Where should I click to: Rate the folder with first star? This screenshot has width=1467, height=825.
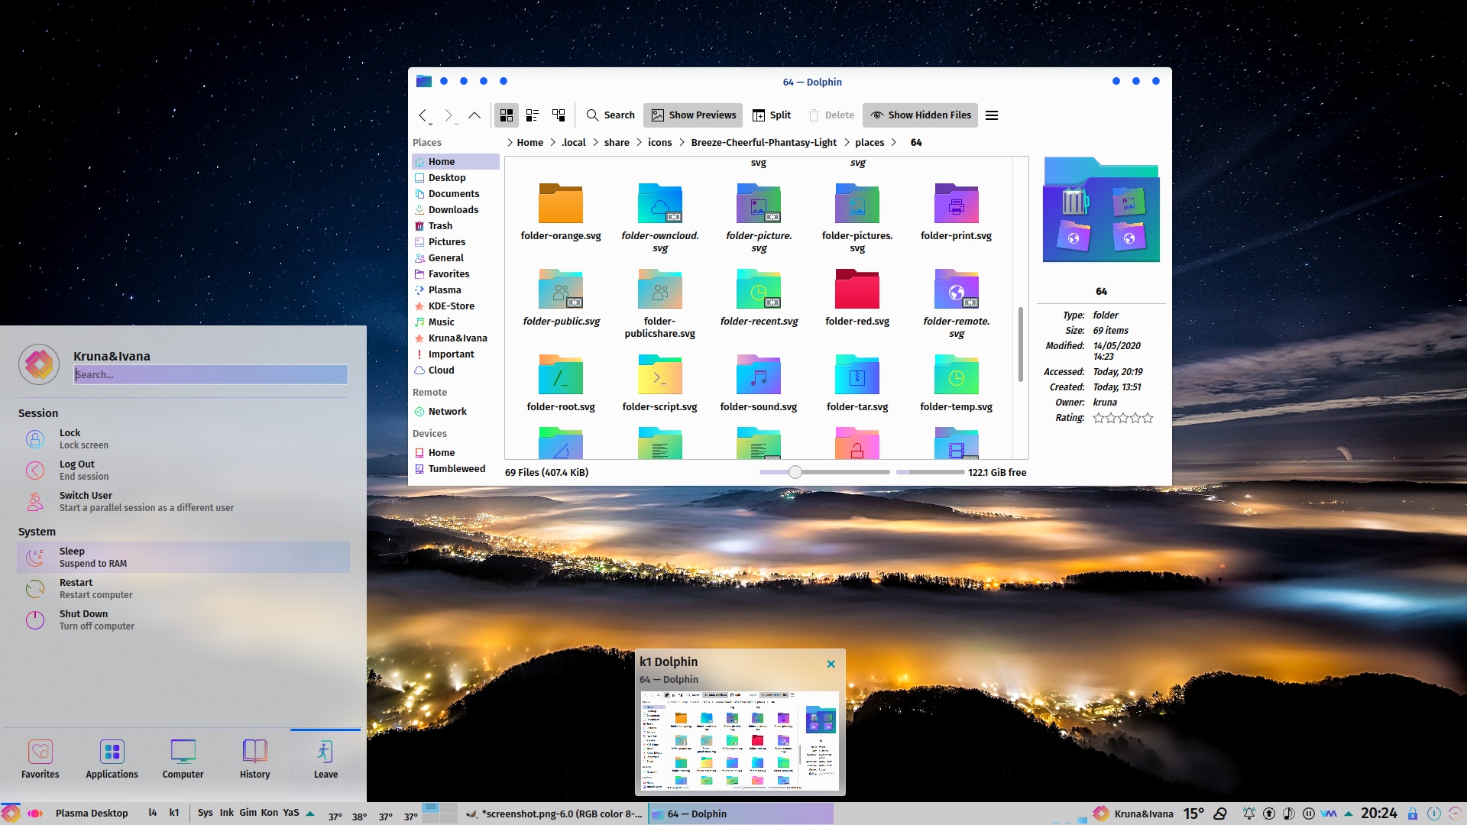click(1099, 418)
